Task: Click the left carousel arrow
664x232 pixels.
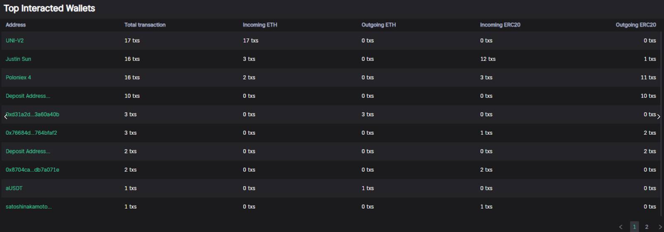Action: pos(5,117)
